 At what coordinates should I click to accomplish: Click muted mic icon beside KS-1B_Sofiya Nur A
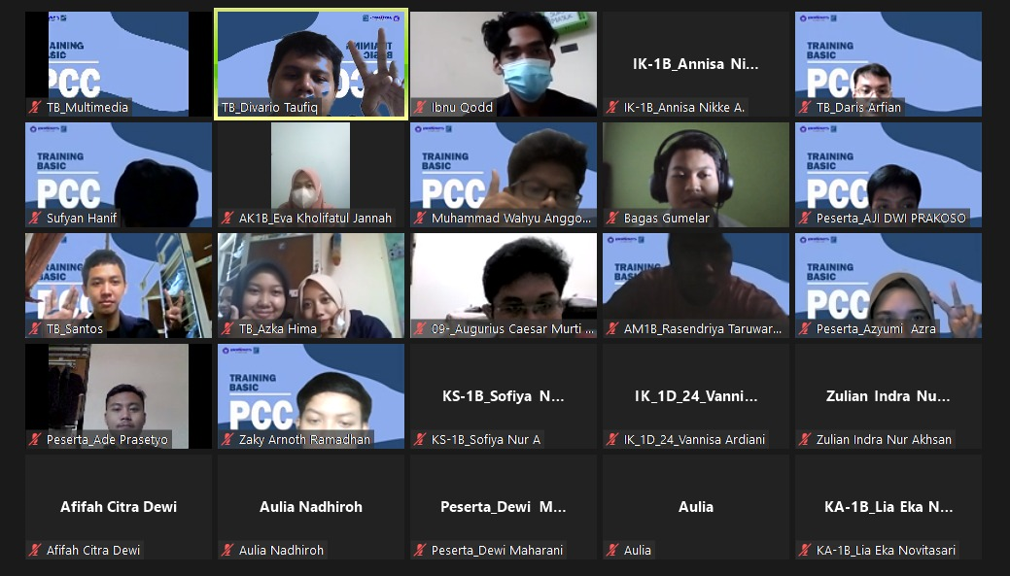pos(420,440)
